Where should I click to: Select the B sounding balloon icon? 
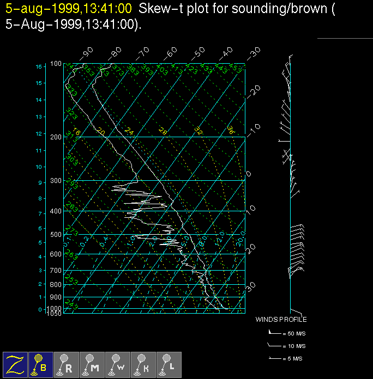(41, 364)
